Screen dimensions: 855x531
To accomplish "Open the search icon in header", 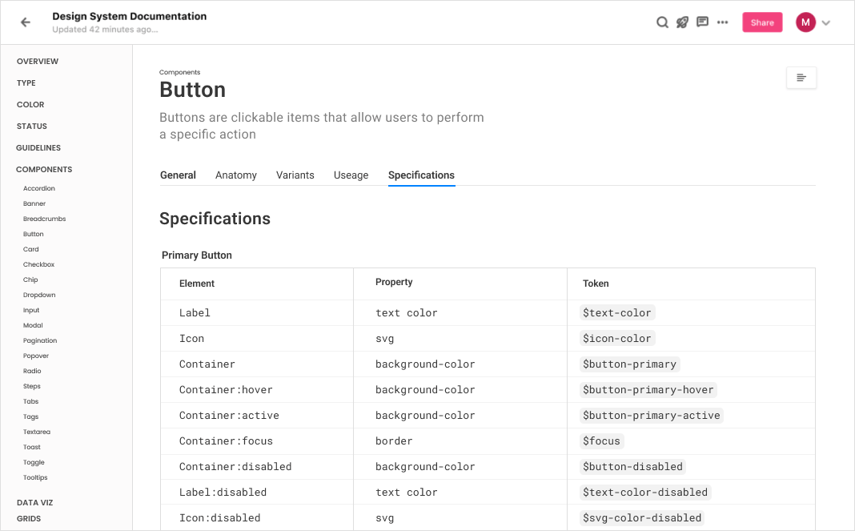I will [x=662, y=22].
